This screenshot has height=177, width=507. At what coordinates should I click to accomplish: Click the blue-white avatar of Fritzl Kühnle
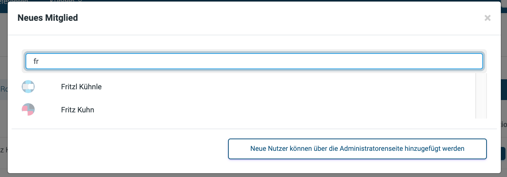tap(28, 87)
